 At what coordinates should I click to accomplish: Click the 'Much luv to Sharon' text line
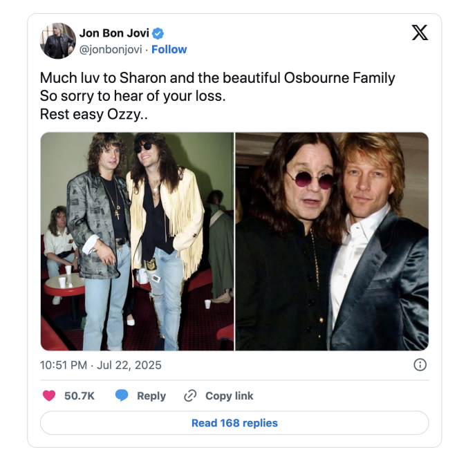[217, 77]
